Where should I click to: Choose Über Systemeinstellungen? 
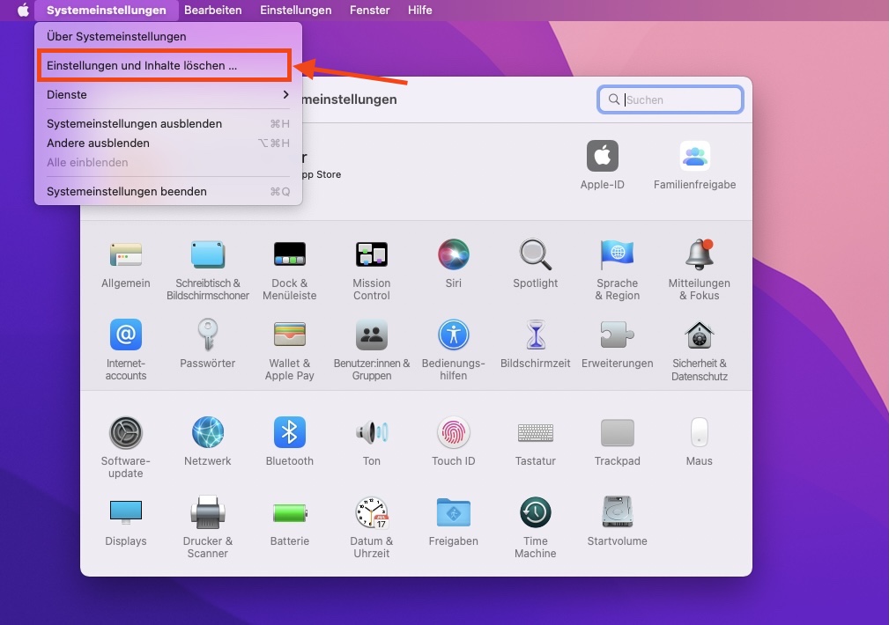pyautogui.click(x=167, y=36)
